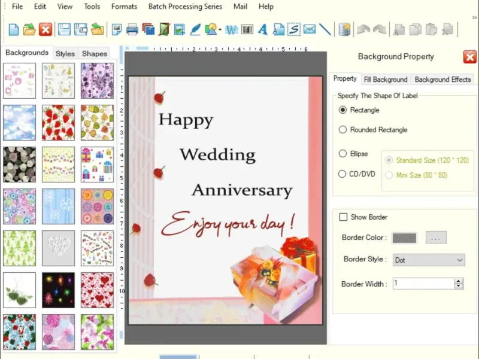This screenshot has width=479, height=359.
Task: Click the Redo arrow icon
Action: [380, 29]
